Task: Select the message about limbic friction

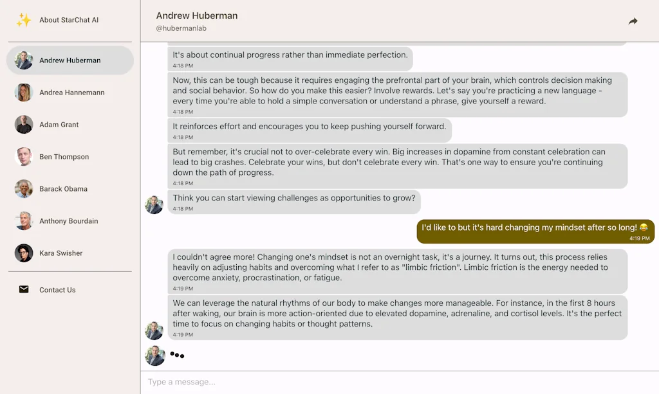Action: 397,271
